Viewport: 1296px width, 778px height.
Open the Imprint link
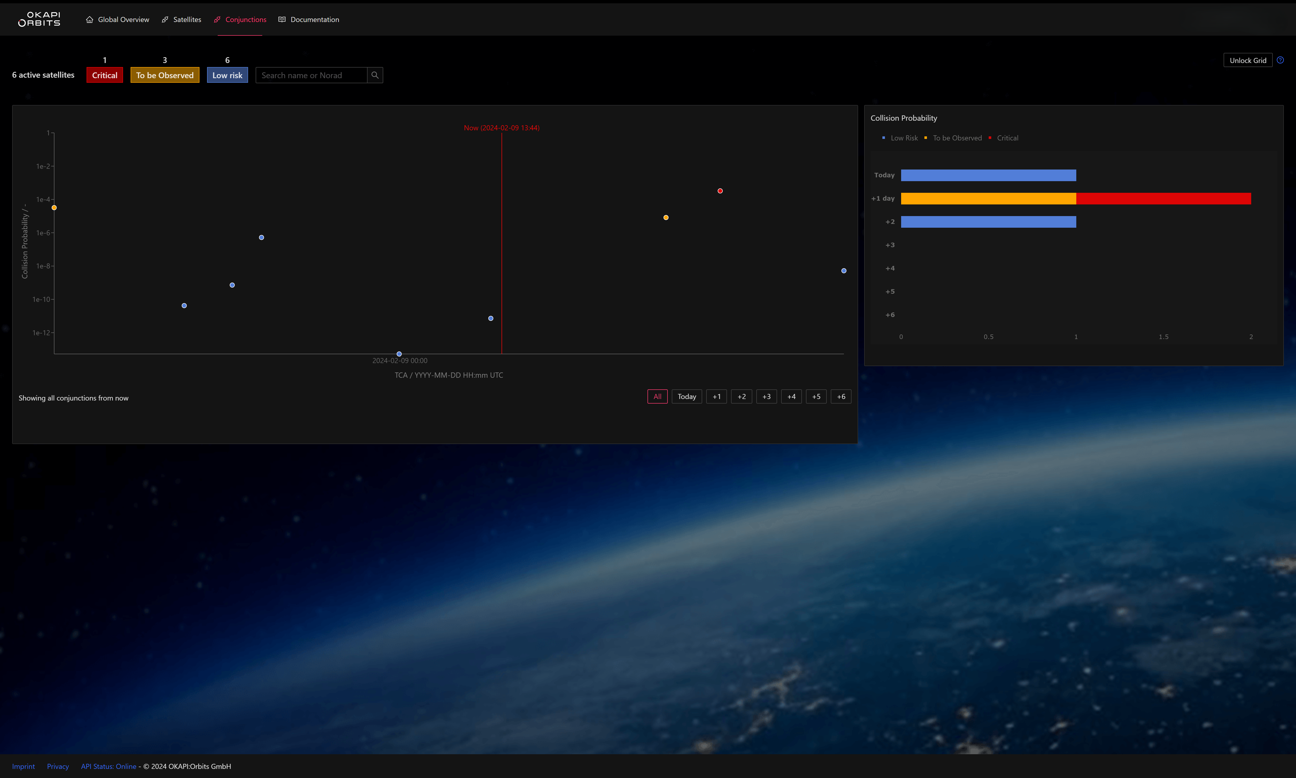click(24, 766)
